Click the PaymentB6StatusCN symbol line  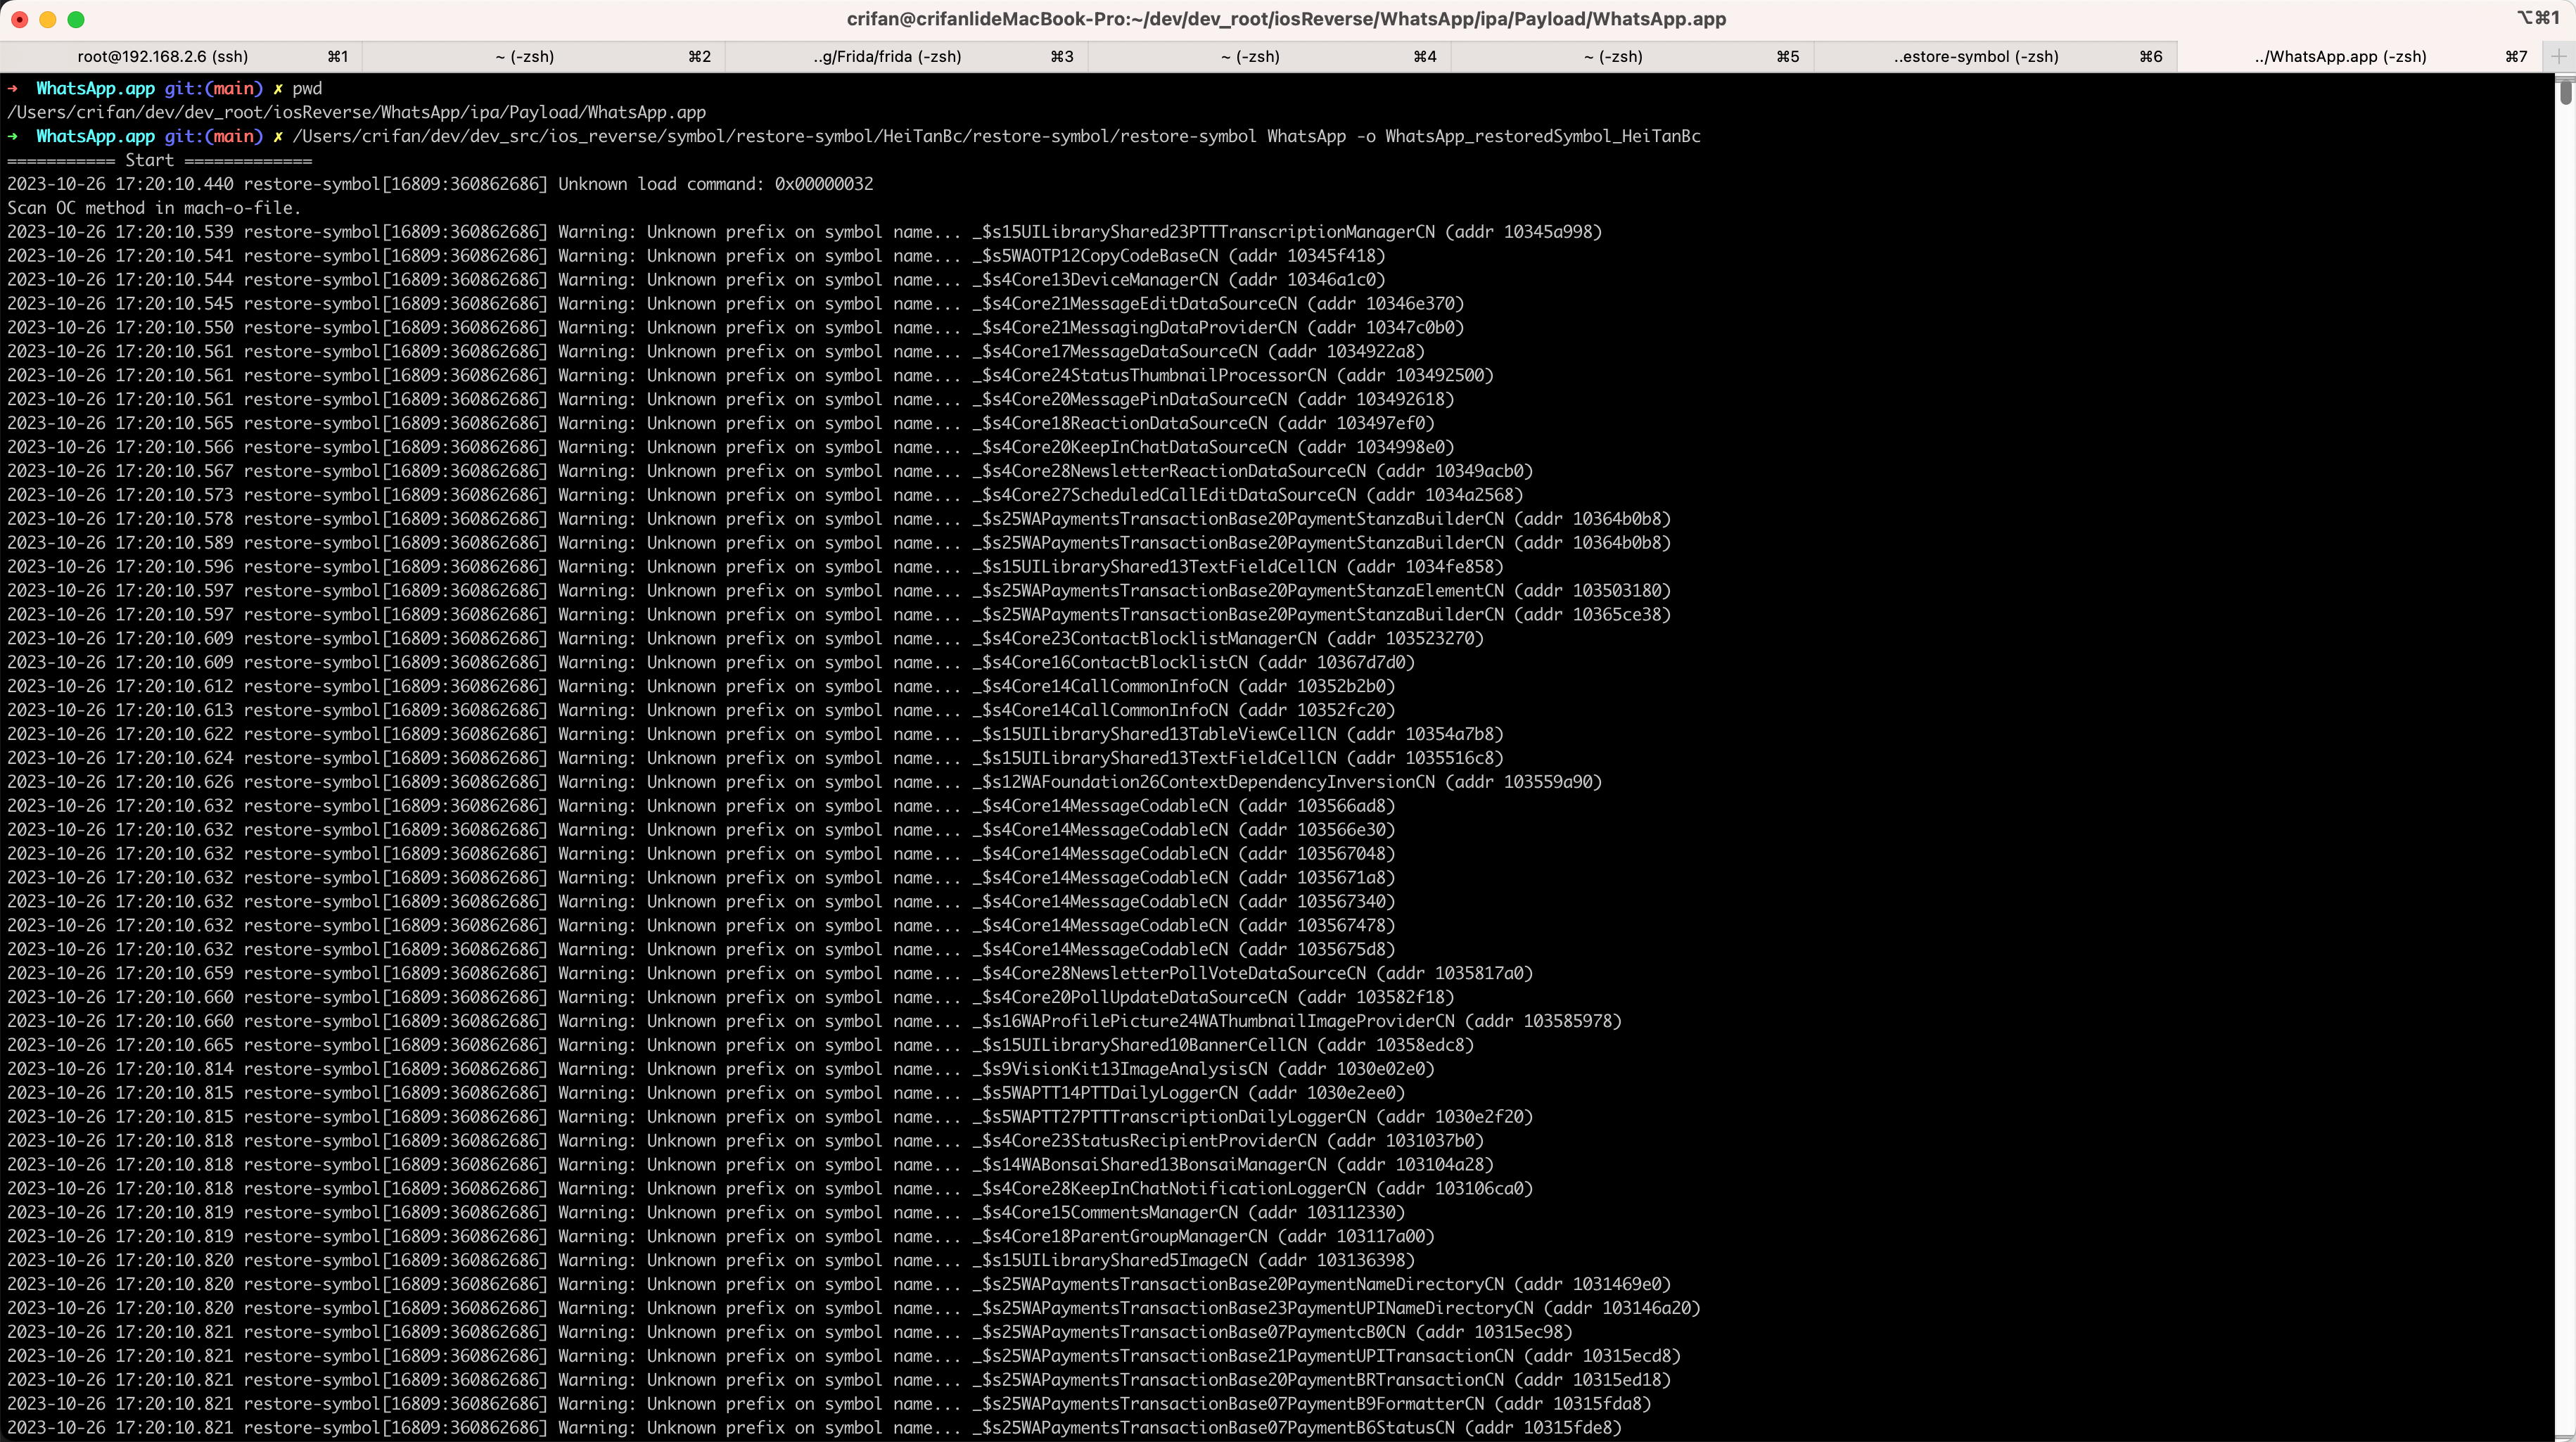(814, 1428)
